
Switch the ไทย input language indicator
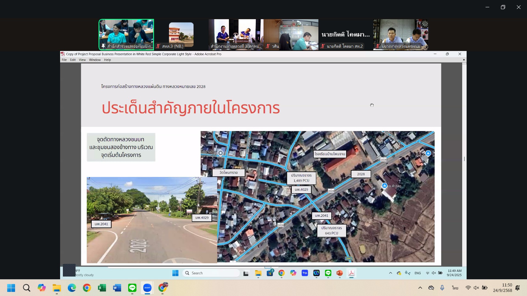pyautogui.click(x=455, y=288)
